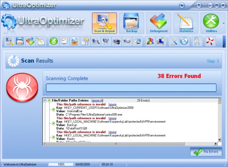Viewport: 228px width, 167px height.
Task: Click the 04/05/2009 date in status bar
Action: 83,164
